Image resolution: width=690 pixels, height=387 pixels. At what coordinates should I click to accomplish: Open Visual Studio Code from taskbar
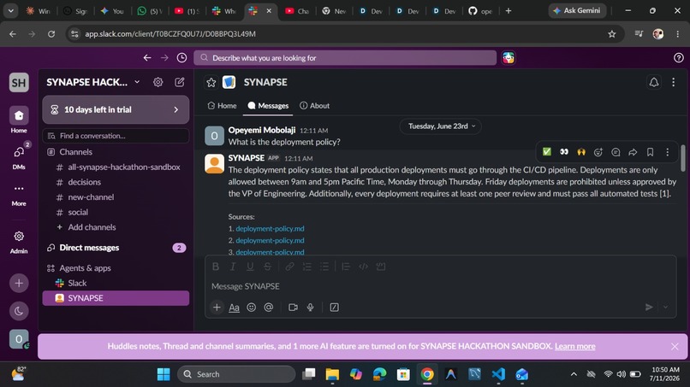pos(498,374)
